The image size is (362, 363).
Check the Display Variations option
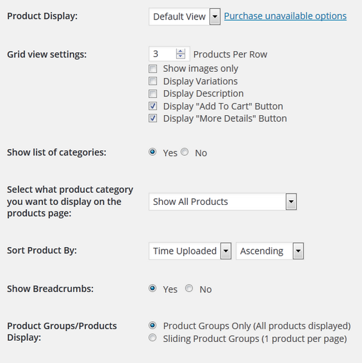[153, 81]
